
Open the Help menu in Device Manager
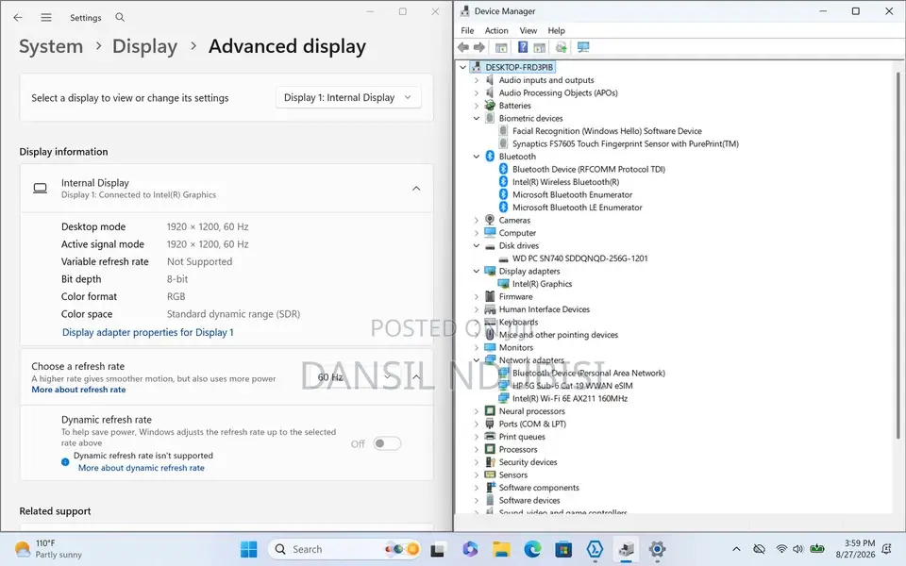pos(557,30)
